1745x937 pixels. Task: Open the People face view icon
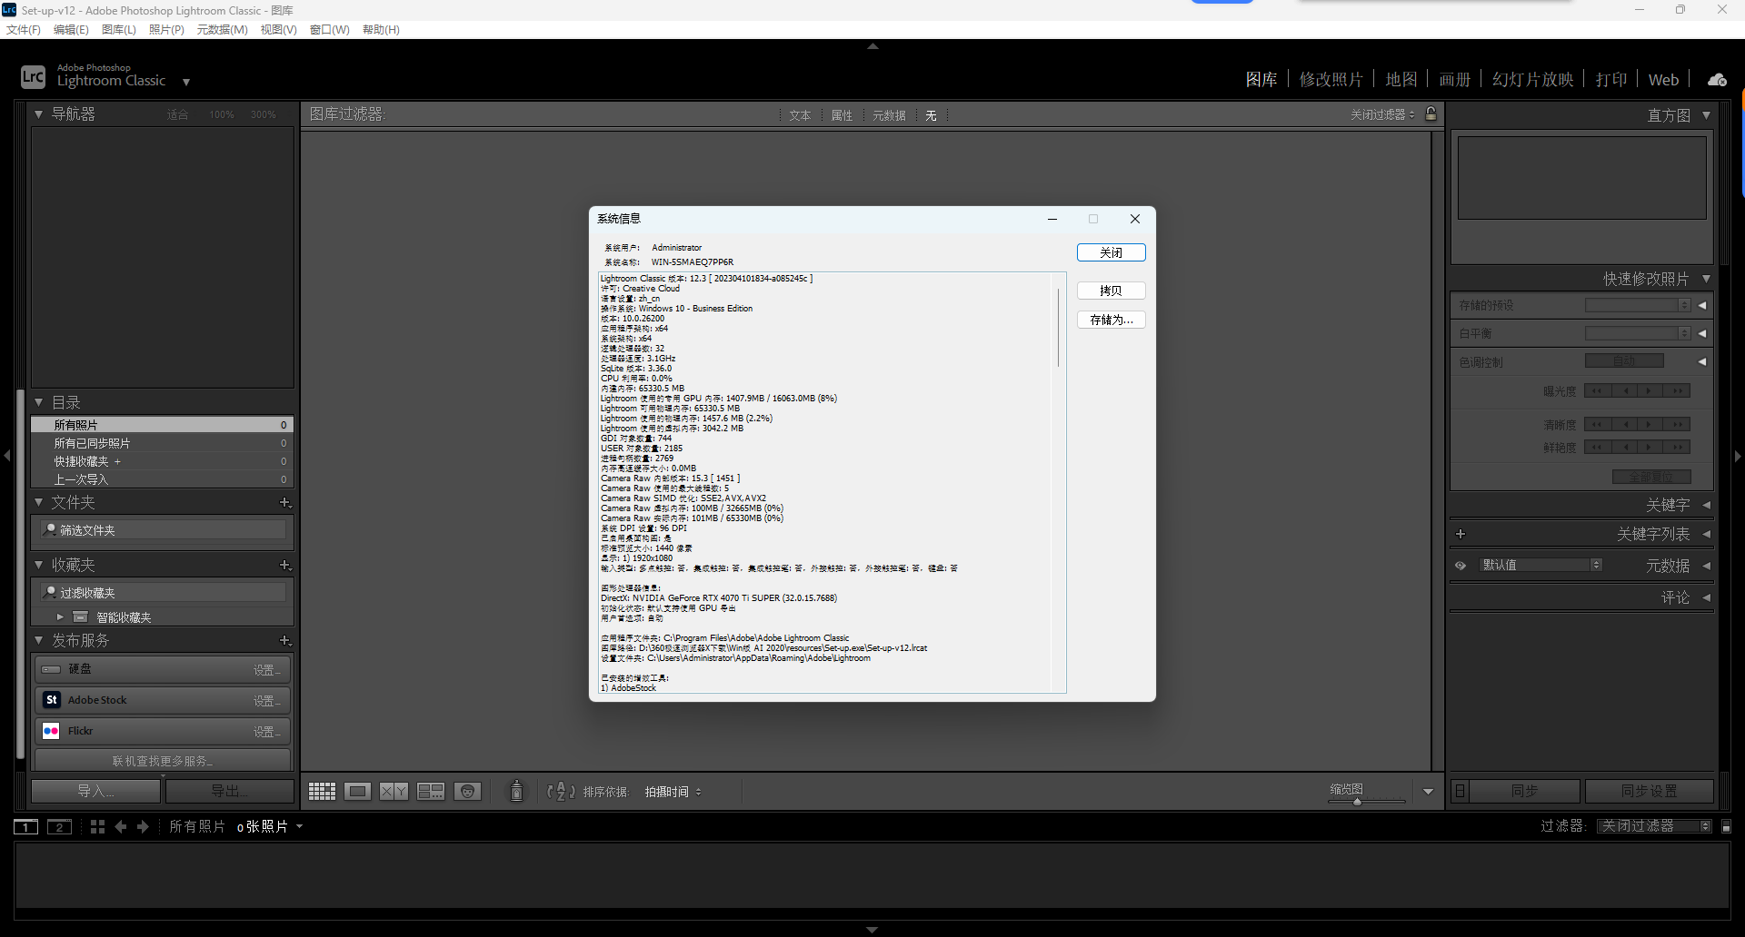[467, 792]
